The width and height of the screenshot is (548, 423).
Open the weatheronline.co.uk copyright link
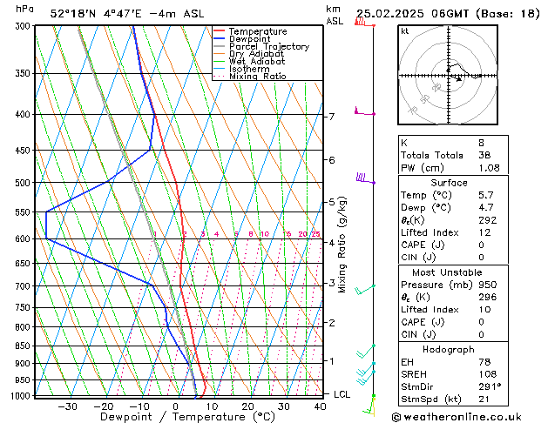pyautogui.click(x=457, y=417)
